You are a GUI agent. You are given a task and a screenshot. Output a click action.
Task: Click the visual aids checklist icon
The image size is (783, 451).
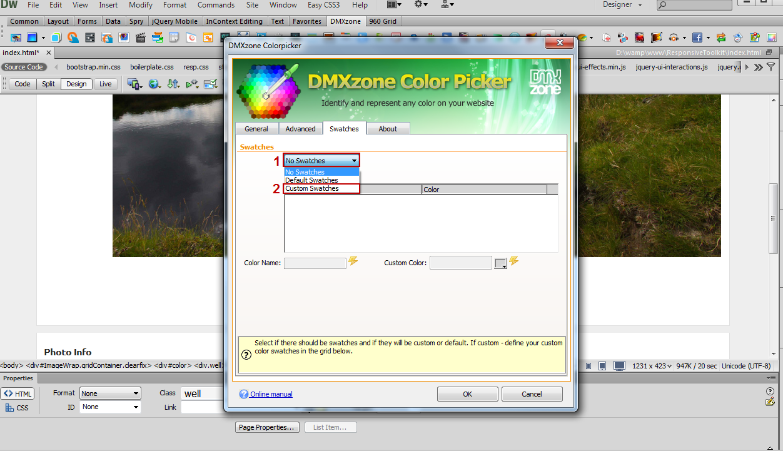[x=211, y=84]
